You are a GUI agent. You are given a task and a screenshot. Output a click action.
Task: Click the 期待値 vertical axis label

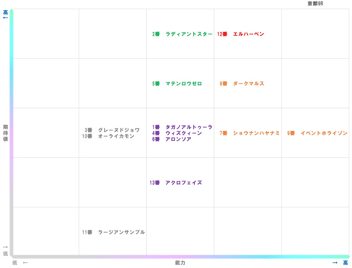click(x=5, y=133)
